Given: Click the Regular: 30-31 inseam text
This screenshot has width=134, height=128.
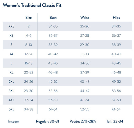Looking at the screenshot, I should coord(47,121).
